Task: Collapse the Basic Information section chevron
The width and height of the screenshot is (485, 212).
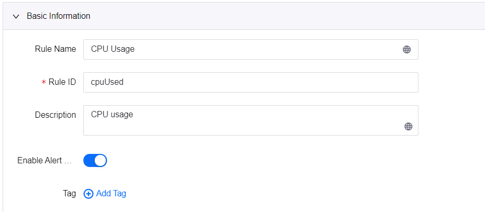Action: 16,16
